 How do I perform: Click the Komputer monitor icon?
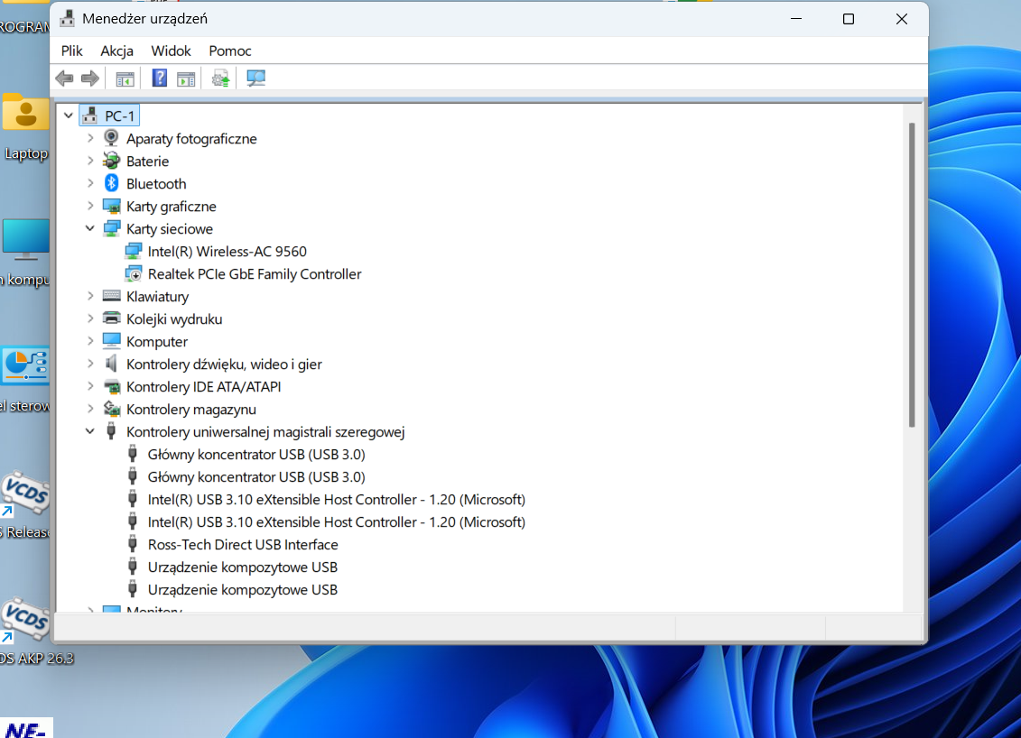tap(111, 341)
